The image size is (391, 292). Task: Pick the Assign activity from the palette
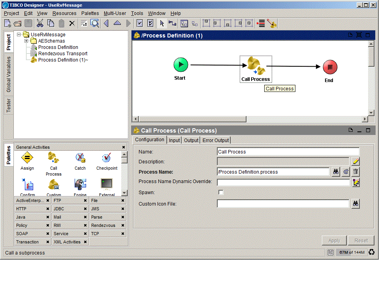click(x=27, y=159)
